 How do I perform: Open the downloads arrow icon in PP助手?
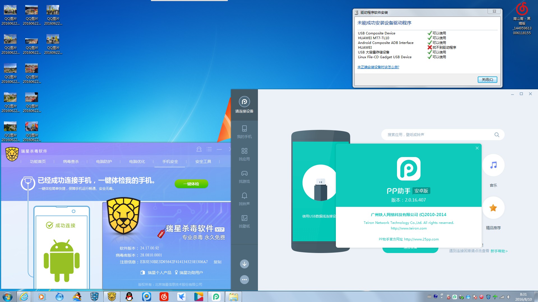point(244,264)
